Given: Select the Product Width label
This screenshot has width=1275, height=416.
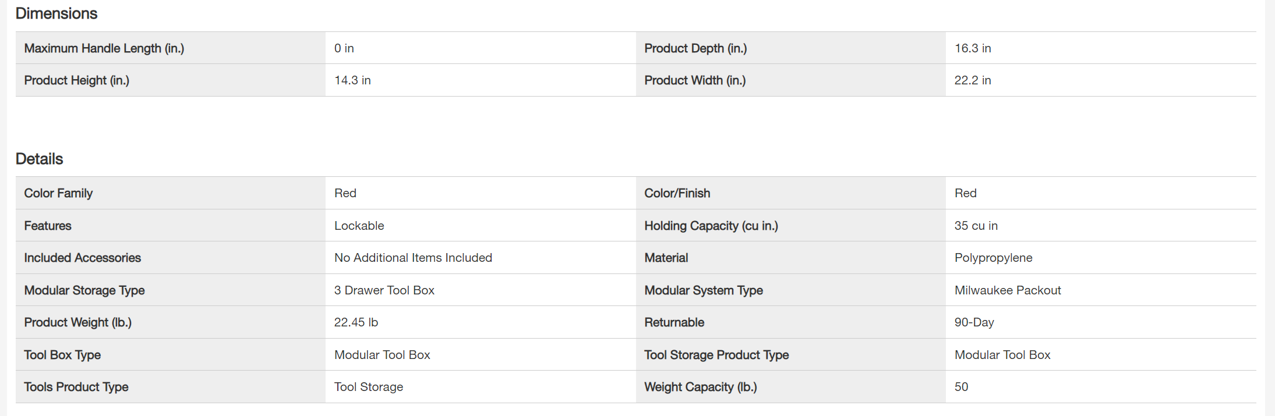Looking at the screenshot, I should click(695, 80).
